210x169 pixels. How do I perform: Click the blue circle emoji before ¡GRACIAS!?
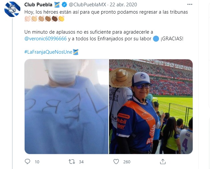[156, 39]
